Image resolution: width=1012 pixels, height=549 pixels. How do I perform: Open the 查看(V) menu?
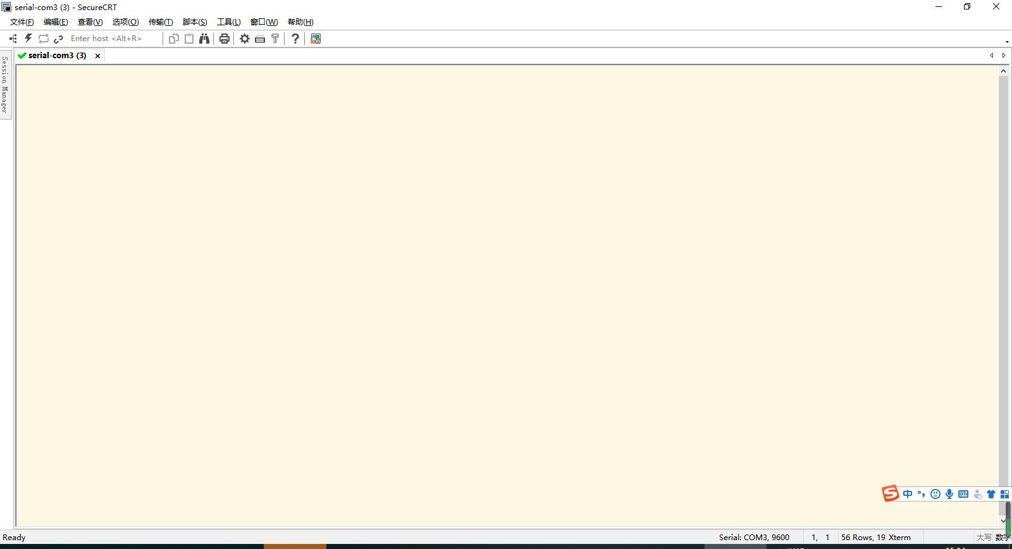click(x=90, y=22)
